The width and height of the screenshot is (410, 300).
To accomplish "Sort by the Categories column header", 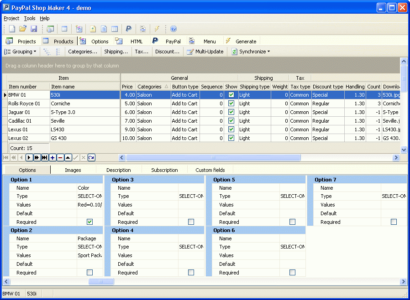I will point(153,87).
